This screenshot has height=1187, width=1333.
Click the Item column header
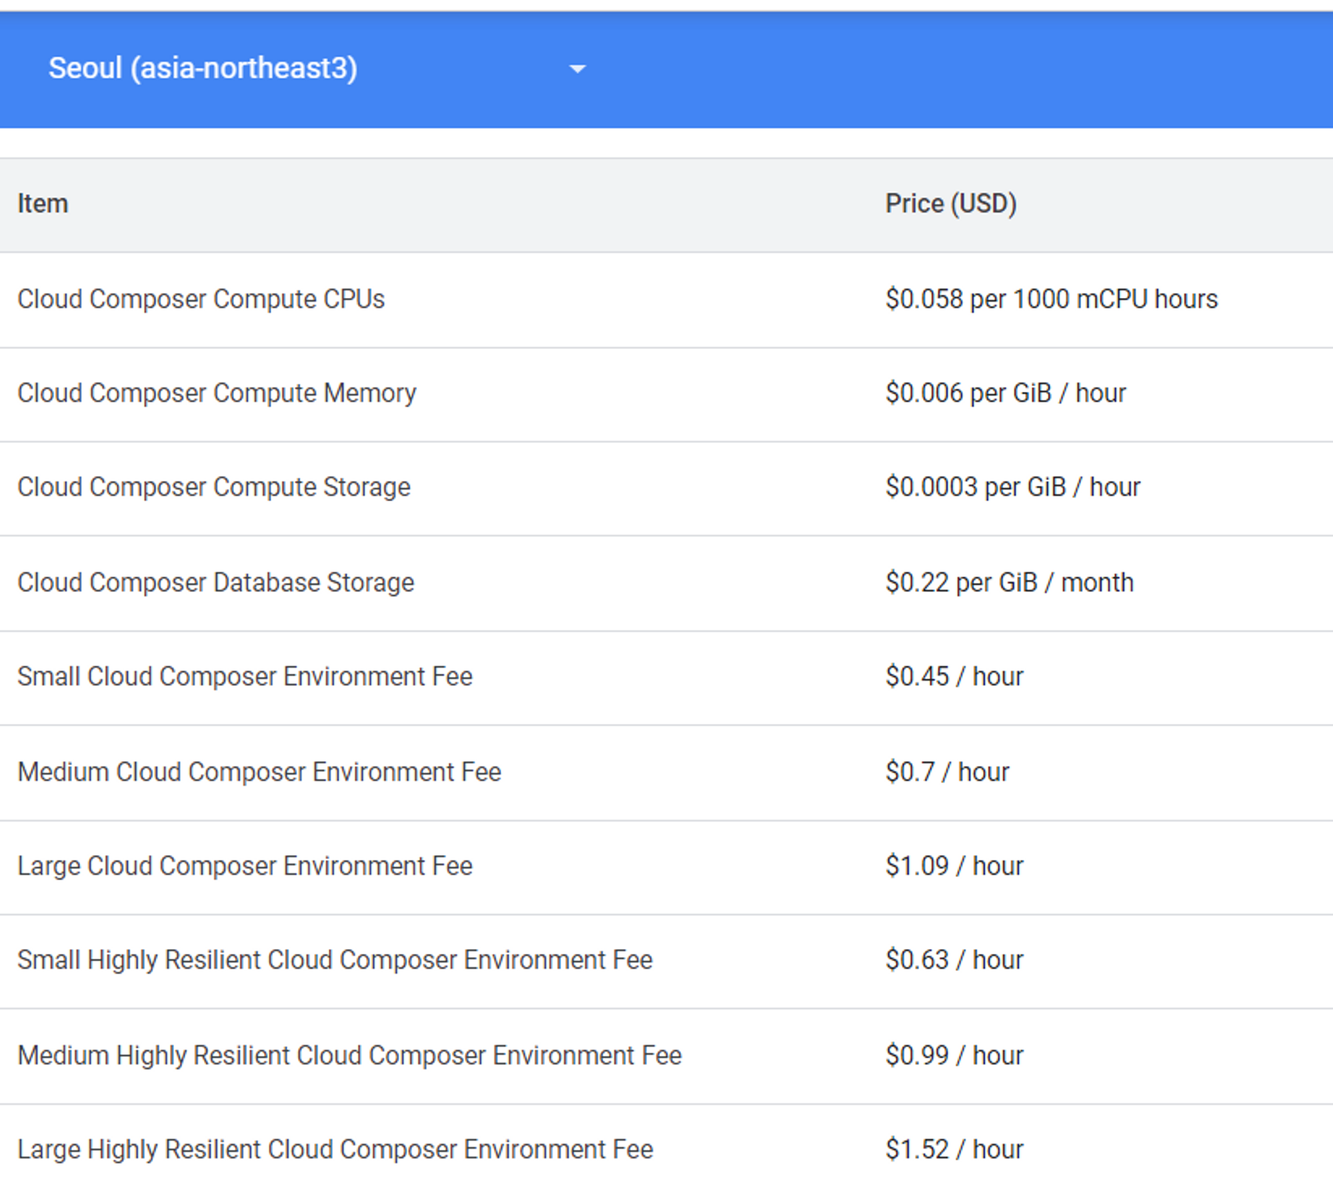click(43, 204)
